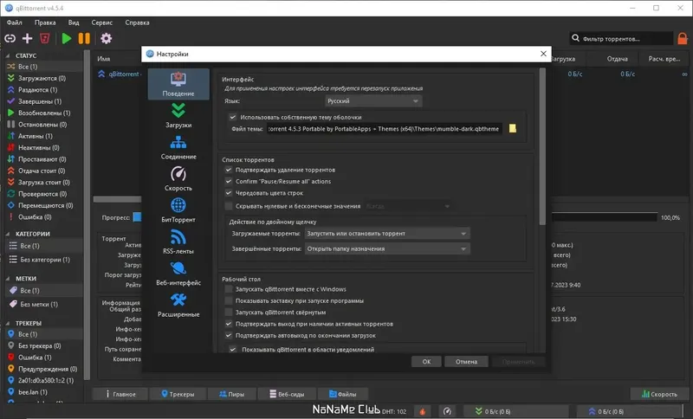Switch to the Файлы tab
The width and height of the screenshot is (693, 419).
tap(342, 394)
